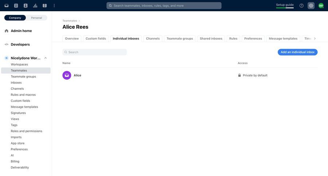
Task: Open Message templates in sidebar
Action: pyautogui.click(x=24, y=107)
